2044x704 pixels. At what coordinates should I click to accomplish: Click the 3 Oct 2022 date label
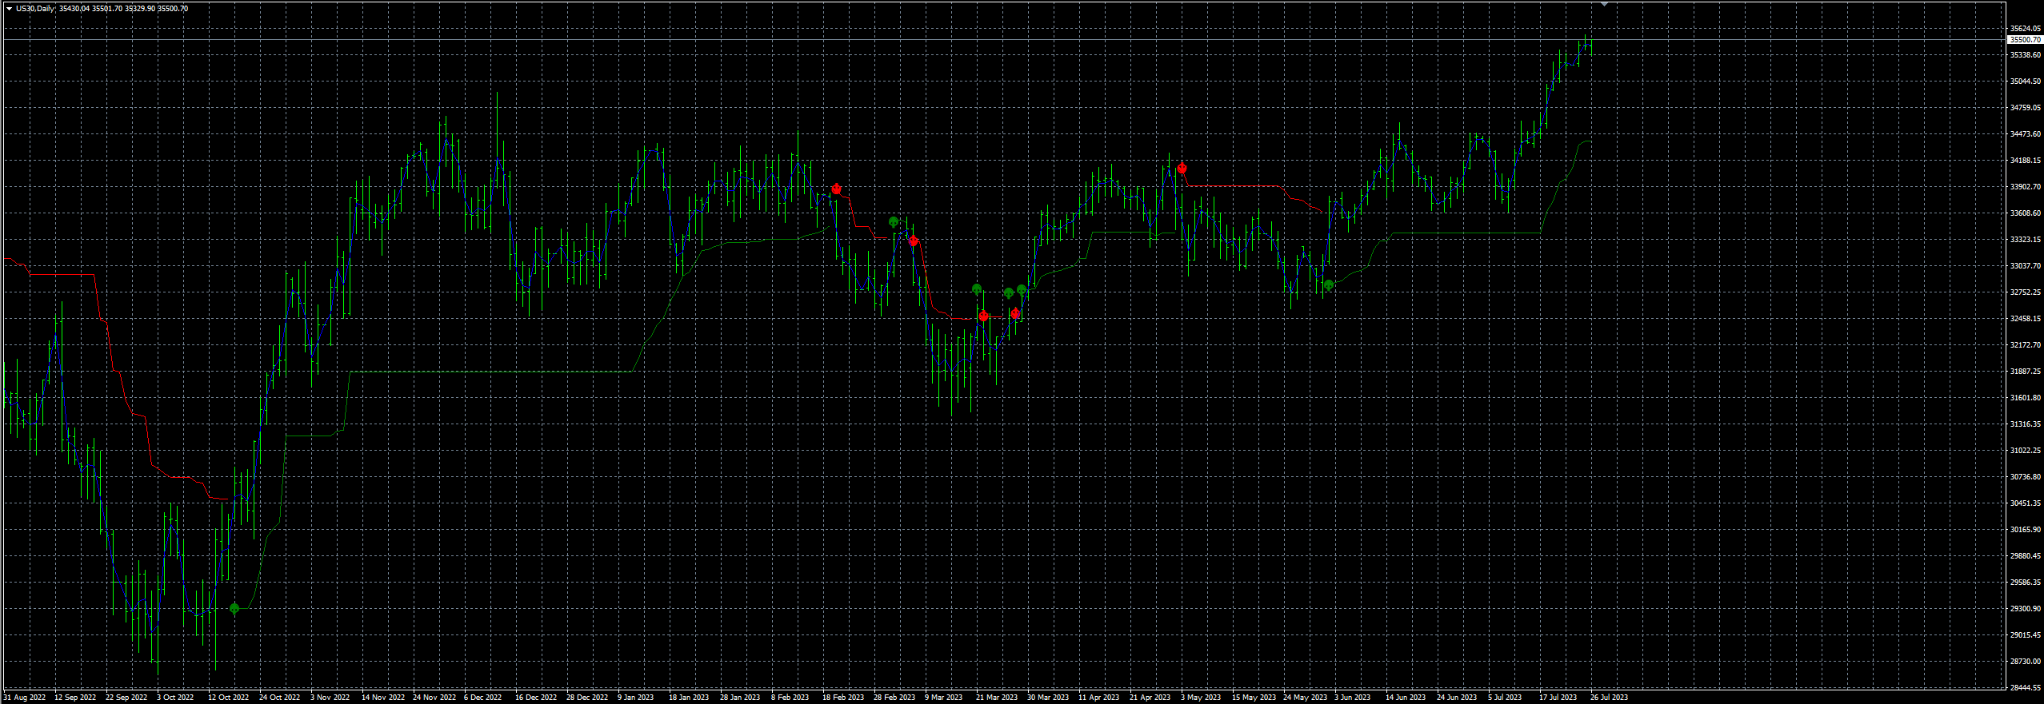tap(175, 698)
